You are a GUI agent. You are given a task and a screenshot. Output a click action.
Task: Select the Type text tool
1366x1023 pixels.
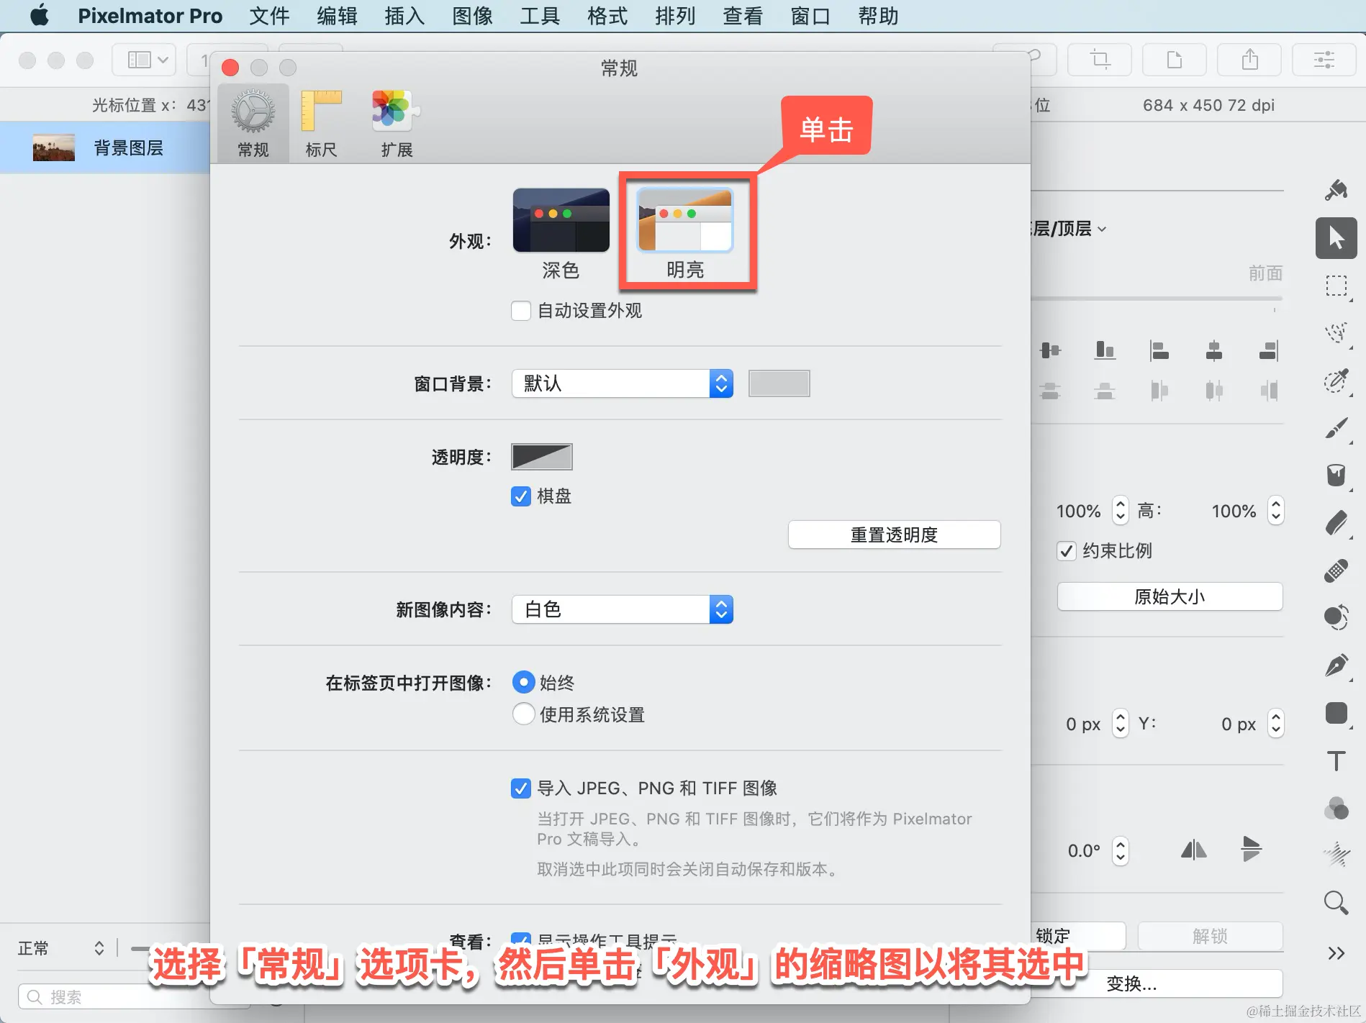(x=1336, y=760)
